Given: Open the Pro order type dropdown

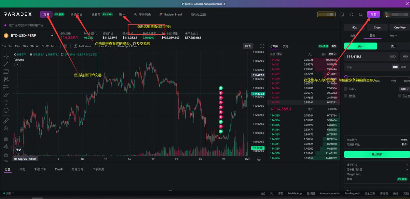Looking at the screenshot, I should (x=393, y=35).
